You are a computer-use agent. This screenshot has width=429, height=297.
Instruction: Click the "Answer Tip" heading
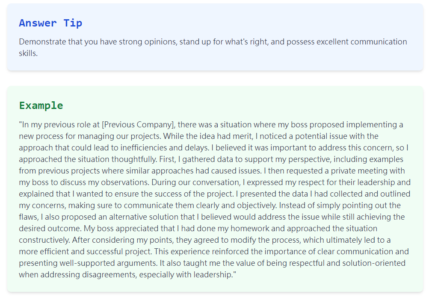pos(50,23)
